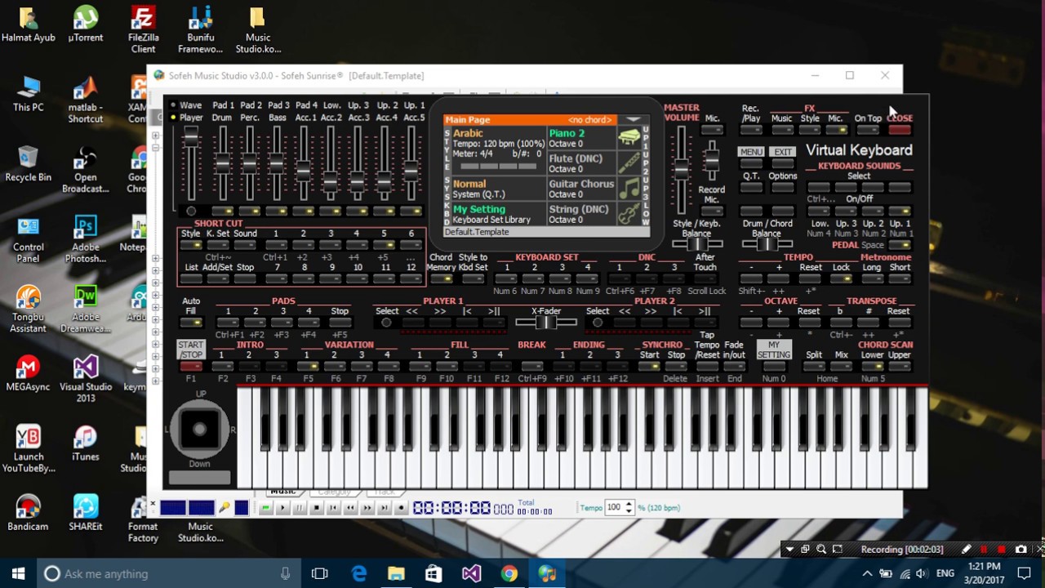Click the skip-to-start button in transport bar

click(334, 508)
